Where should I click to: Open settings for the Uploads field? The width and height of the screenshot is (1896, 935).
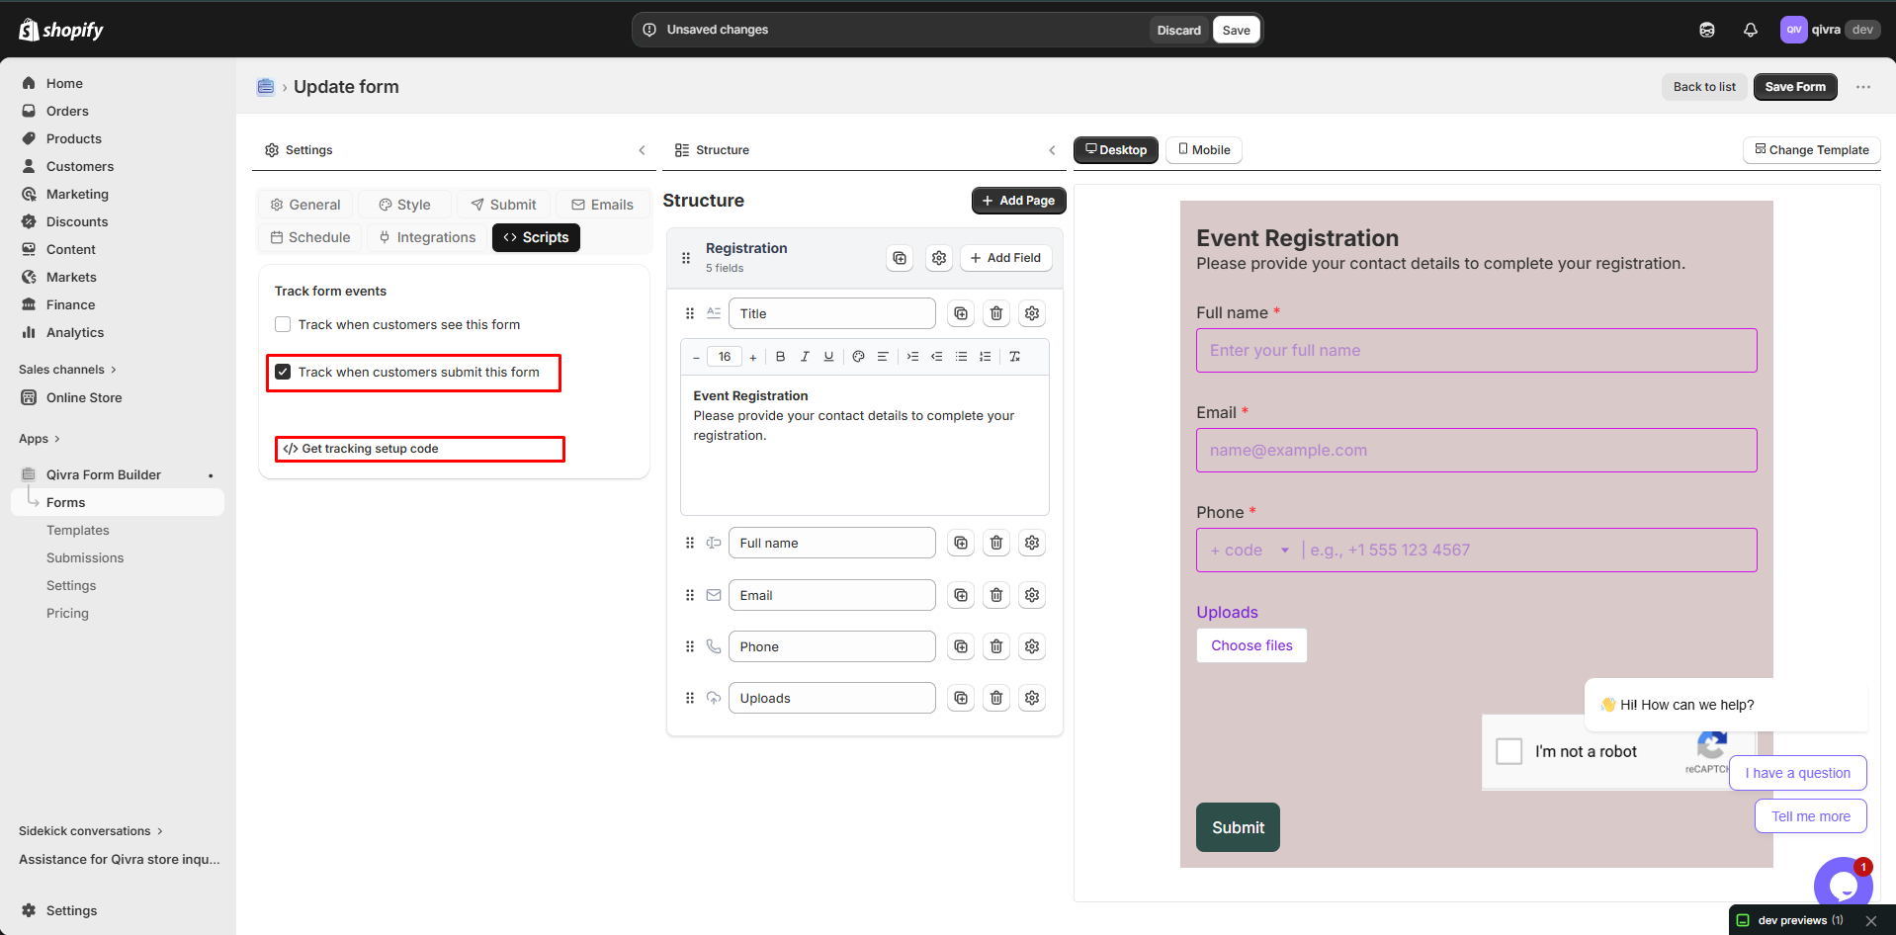1032,698
